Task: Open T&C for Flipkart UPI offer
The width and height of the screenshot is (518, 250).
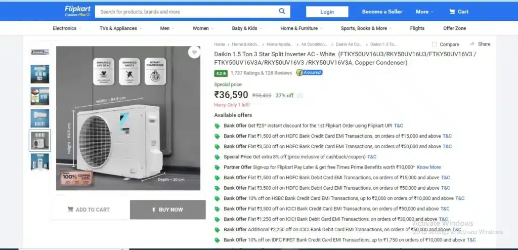Action: coord(399,126)
